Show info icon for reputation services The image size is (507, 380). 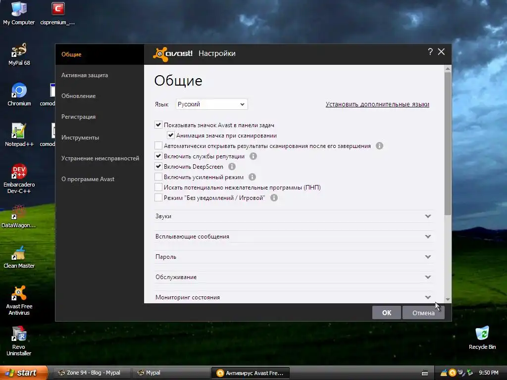(253, 156)
